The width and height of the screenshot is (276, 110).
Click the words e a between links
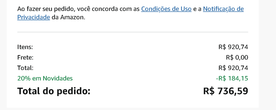(197, 9)
